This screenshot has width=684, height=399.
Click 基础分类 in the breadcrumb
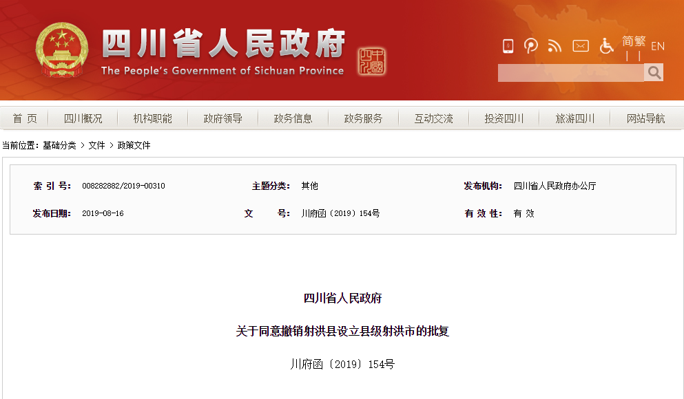[x=59, y=145]
